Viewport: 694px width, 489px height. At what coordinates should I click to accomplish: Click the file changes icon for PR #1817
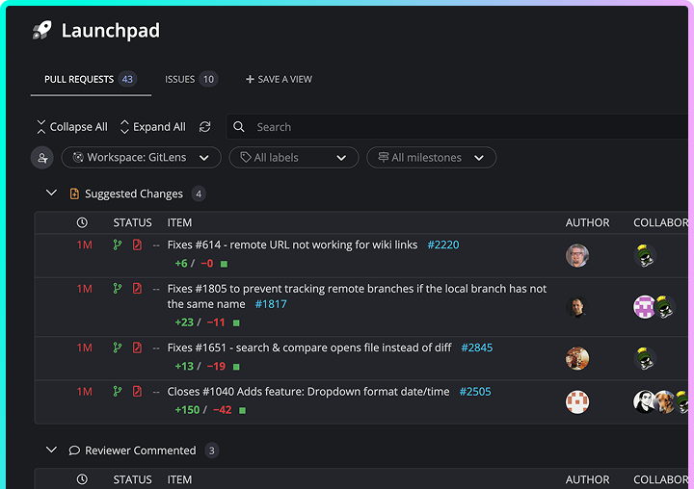pos(137,289)
